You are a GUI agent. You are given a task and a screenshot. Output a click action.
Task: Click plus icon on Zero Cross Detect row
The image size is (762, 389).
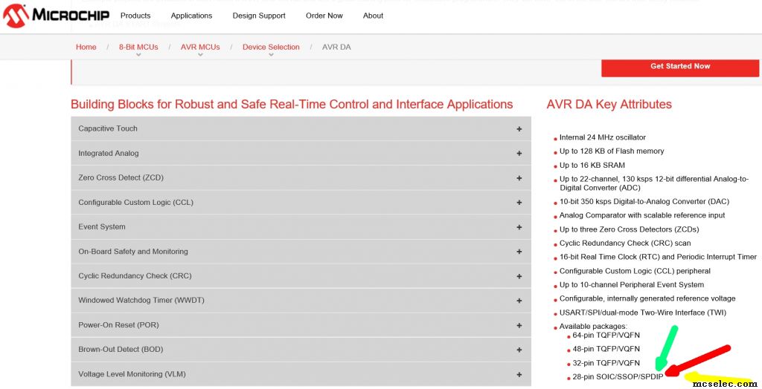click(519, 178)
